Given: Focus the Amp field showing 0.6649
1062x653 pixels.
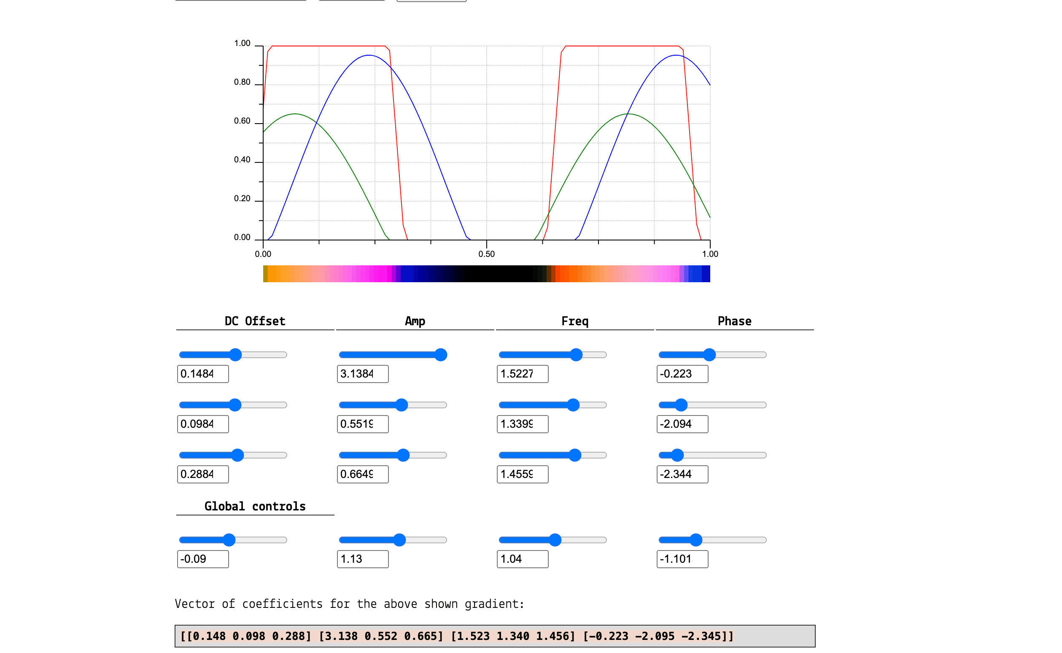Looking at the screenshot, I should (x=363, y=474).
